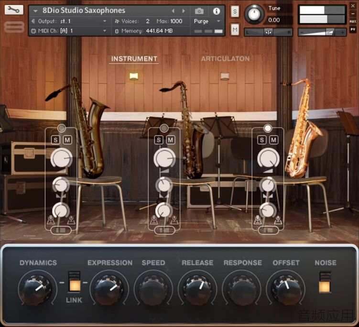The width and height of the screenshot is (359, 327).
Task: Click 8Dio Studio Saxophones instrument name
Action: pyautogui.click(x=84, y=11)
